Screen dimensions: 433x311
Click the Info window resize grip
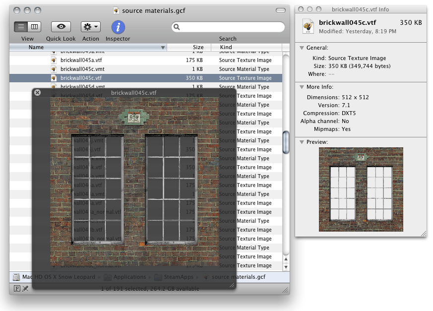[x=424, y=234]
